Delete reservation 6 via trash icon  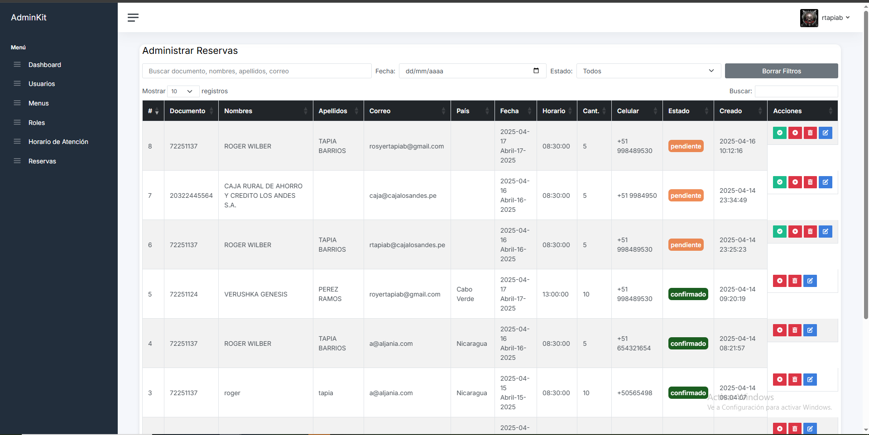pos(810,231)
